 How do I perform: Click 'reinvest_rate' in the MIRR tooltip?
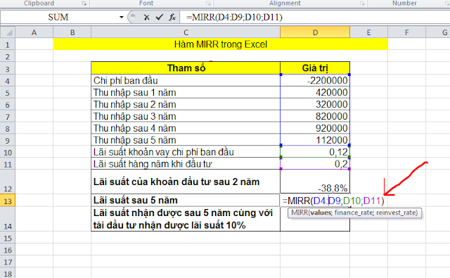(x=396, y=213)
